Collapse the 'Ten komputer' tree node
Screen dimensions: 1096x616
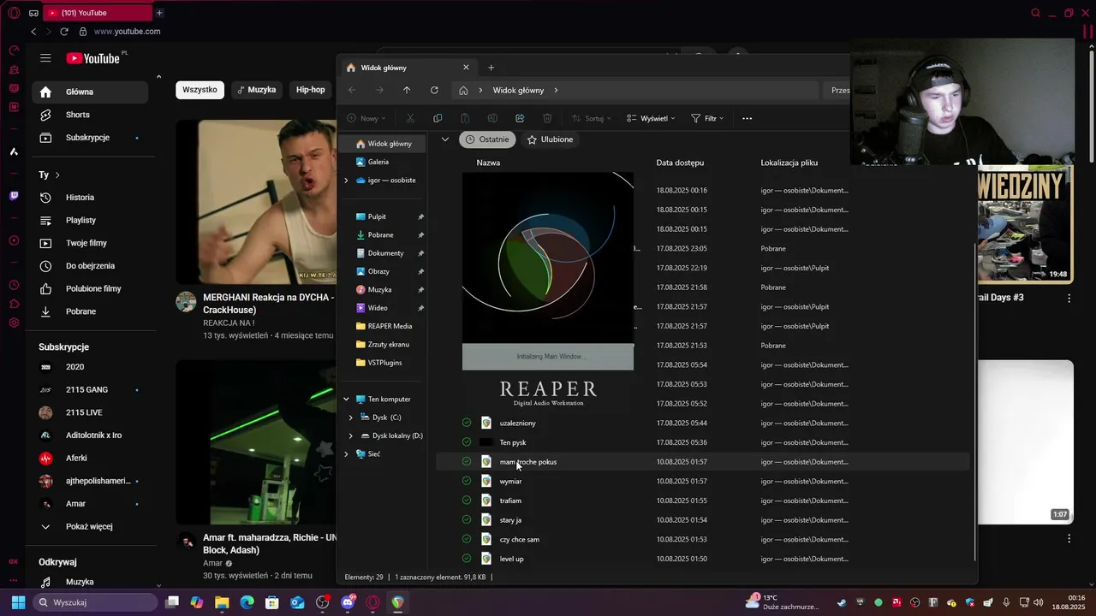[x=346, y=399]
